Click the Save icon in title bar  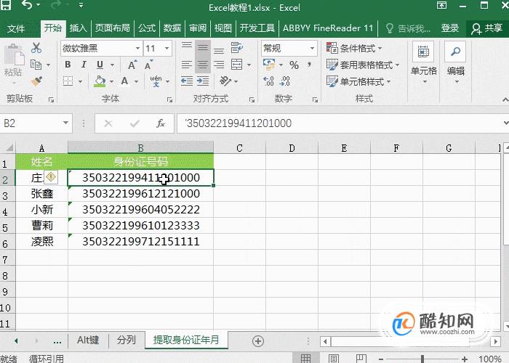click(6, 5)
